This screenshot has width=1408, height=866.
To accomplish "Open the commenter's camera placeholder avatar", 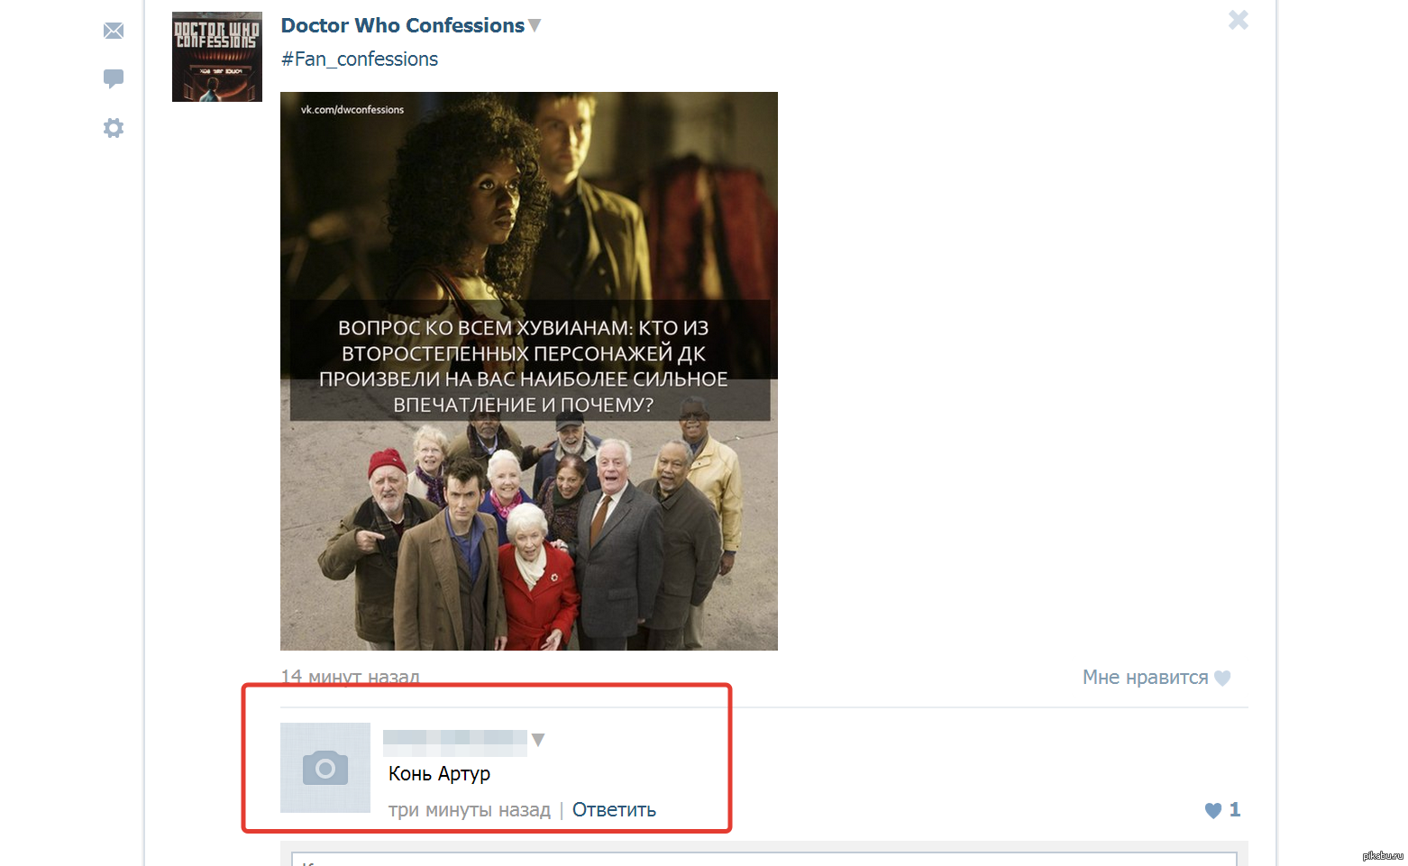I will click(325, 768).
